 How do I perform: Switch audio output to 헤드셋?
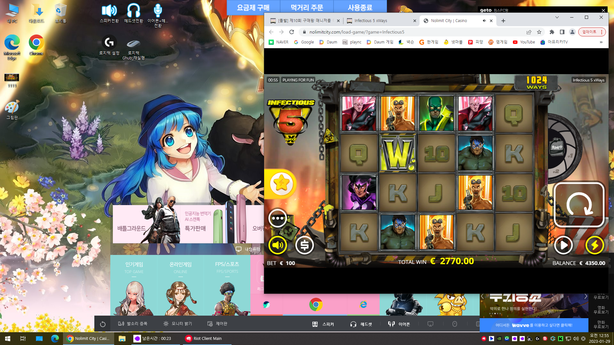pos(361,324)
